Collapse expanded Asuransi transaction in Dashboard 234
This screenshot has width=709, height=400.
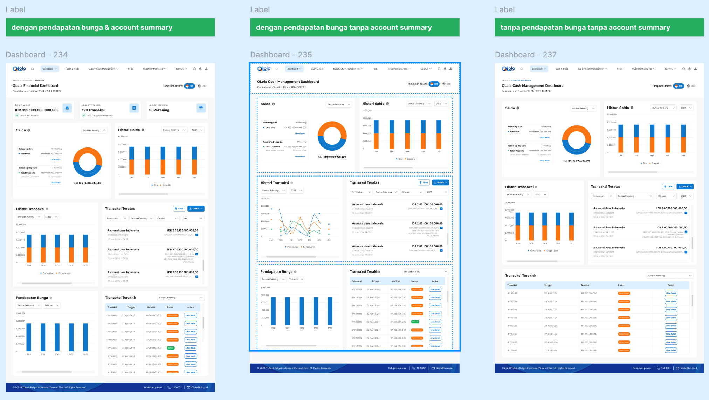pos(197,254)
